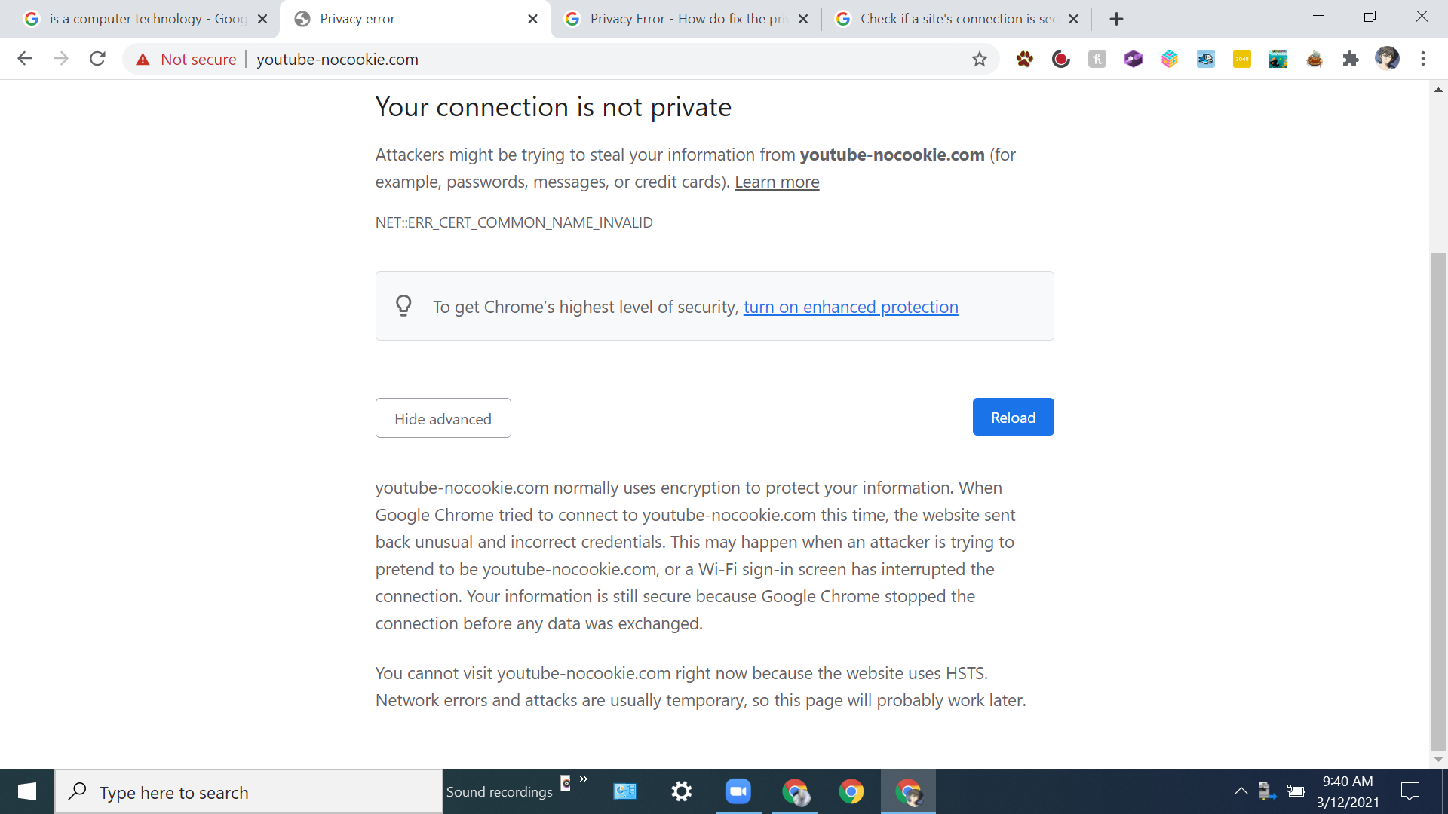The image size is (1448, 814).
Task: Click turn on enhanced protection link
Action: [x=851, y=307]
